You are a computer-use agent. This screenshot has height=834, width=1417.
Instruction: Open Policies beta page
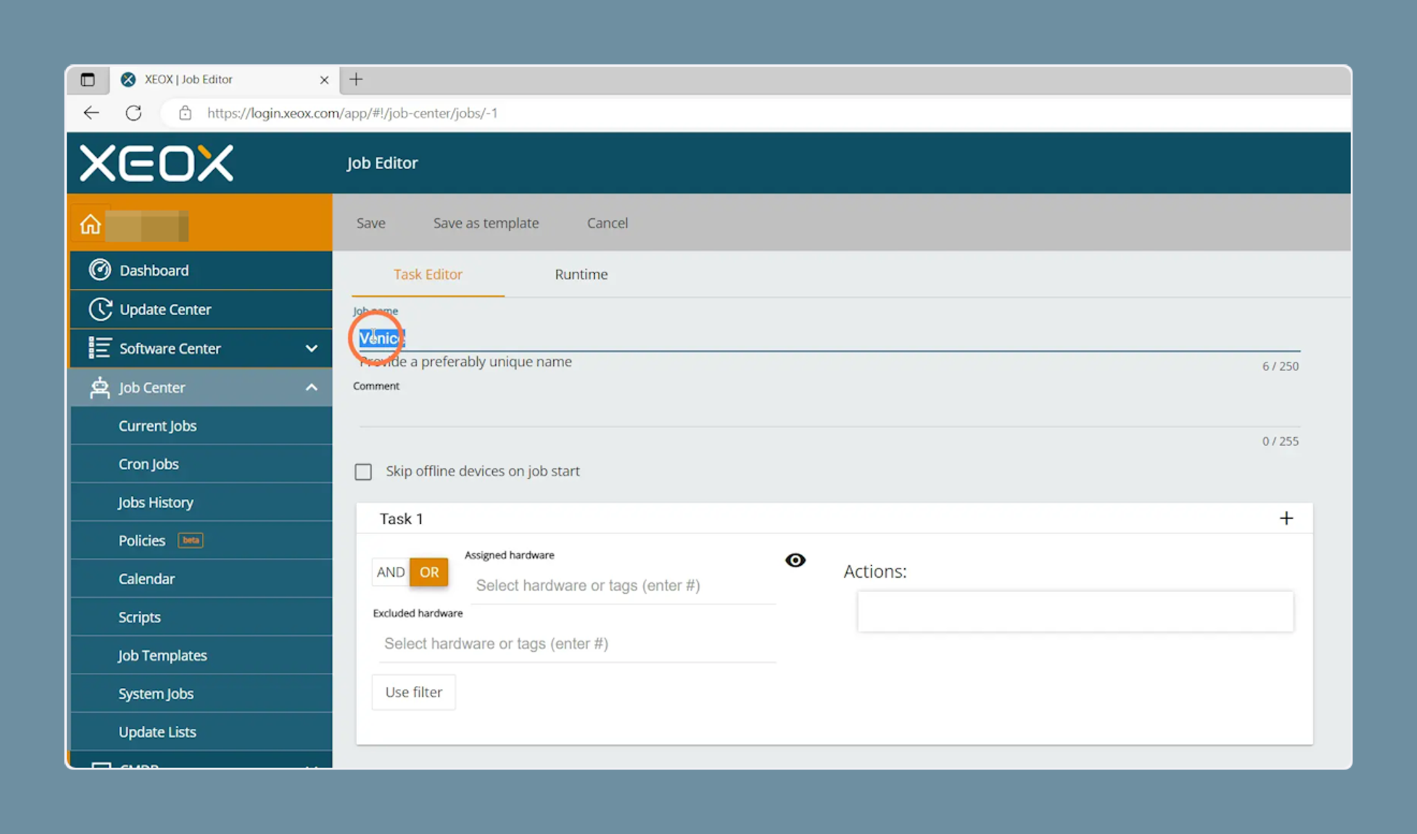pos(202,540)
